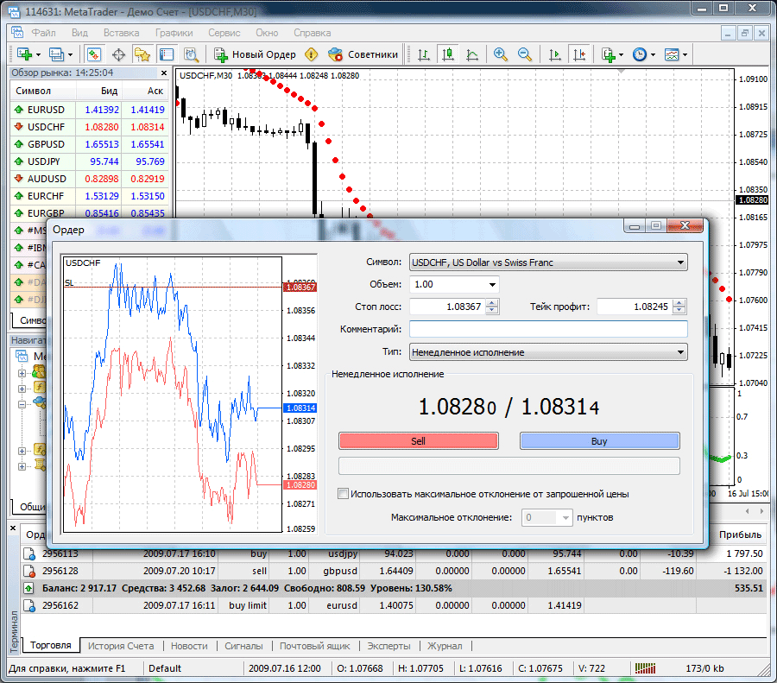Click into the Стоп лосс price field
The height and width of the screenshot is (683, 777).
pyautogui.click(x=447, y=307)
